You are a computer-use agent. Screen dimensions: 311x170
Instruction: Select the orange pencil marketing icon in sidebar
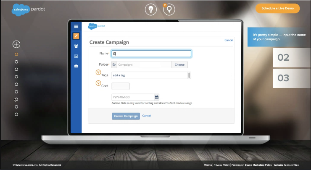[76, 36]
